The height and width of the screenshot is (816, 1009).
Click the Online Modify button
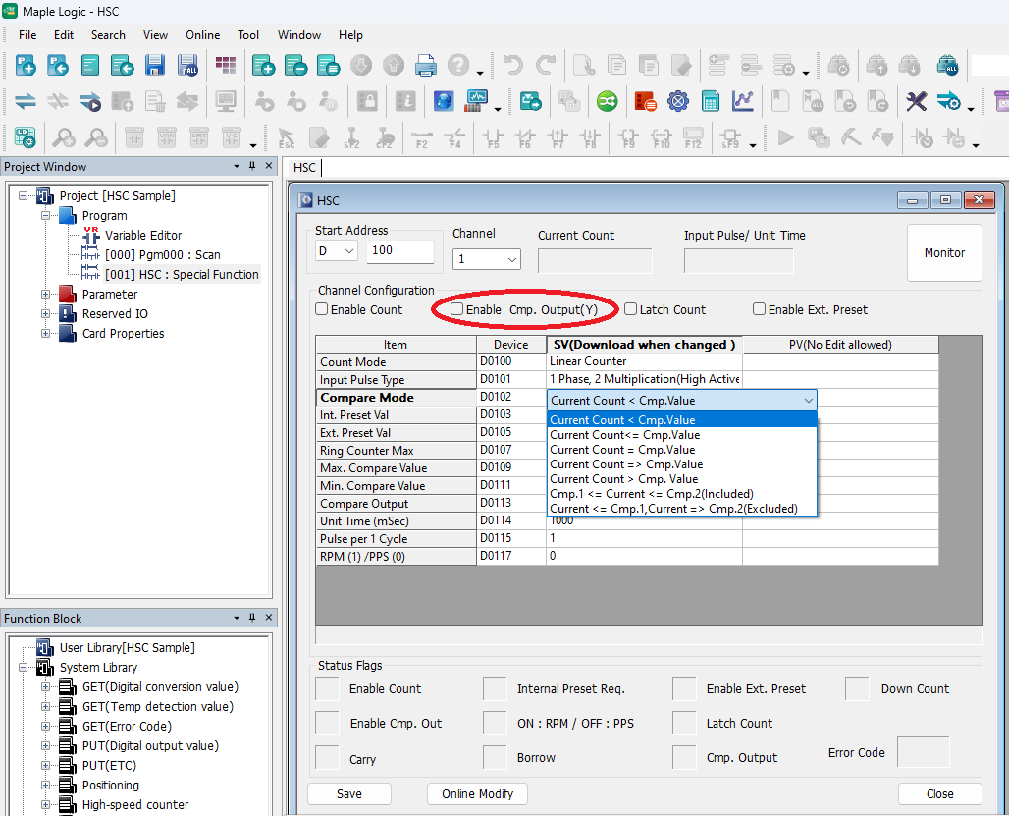point(478,793)
